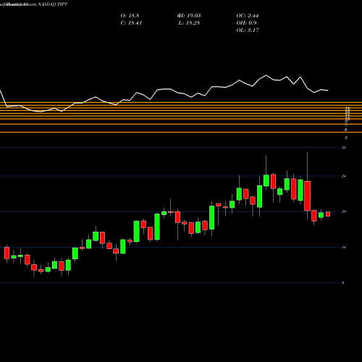Click the low value 'L: 18.28'
The height and width of the screenshot is (362, 362).
coord(189,23)
